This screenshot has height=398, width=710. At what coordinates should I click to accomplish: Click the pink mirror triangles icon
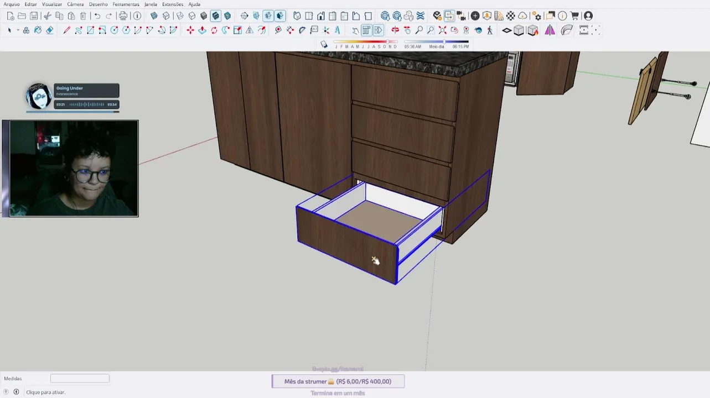pyautogui.click(x=550, y=30)
